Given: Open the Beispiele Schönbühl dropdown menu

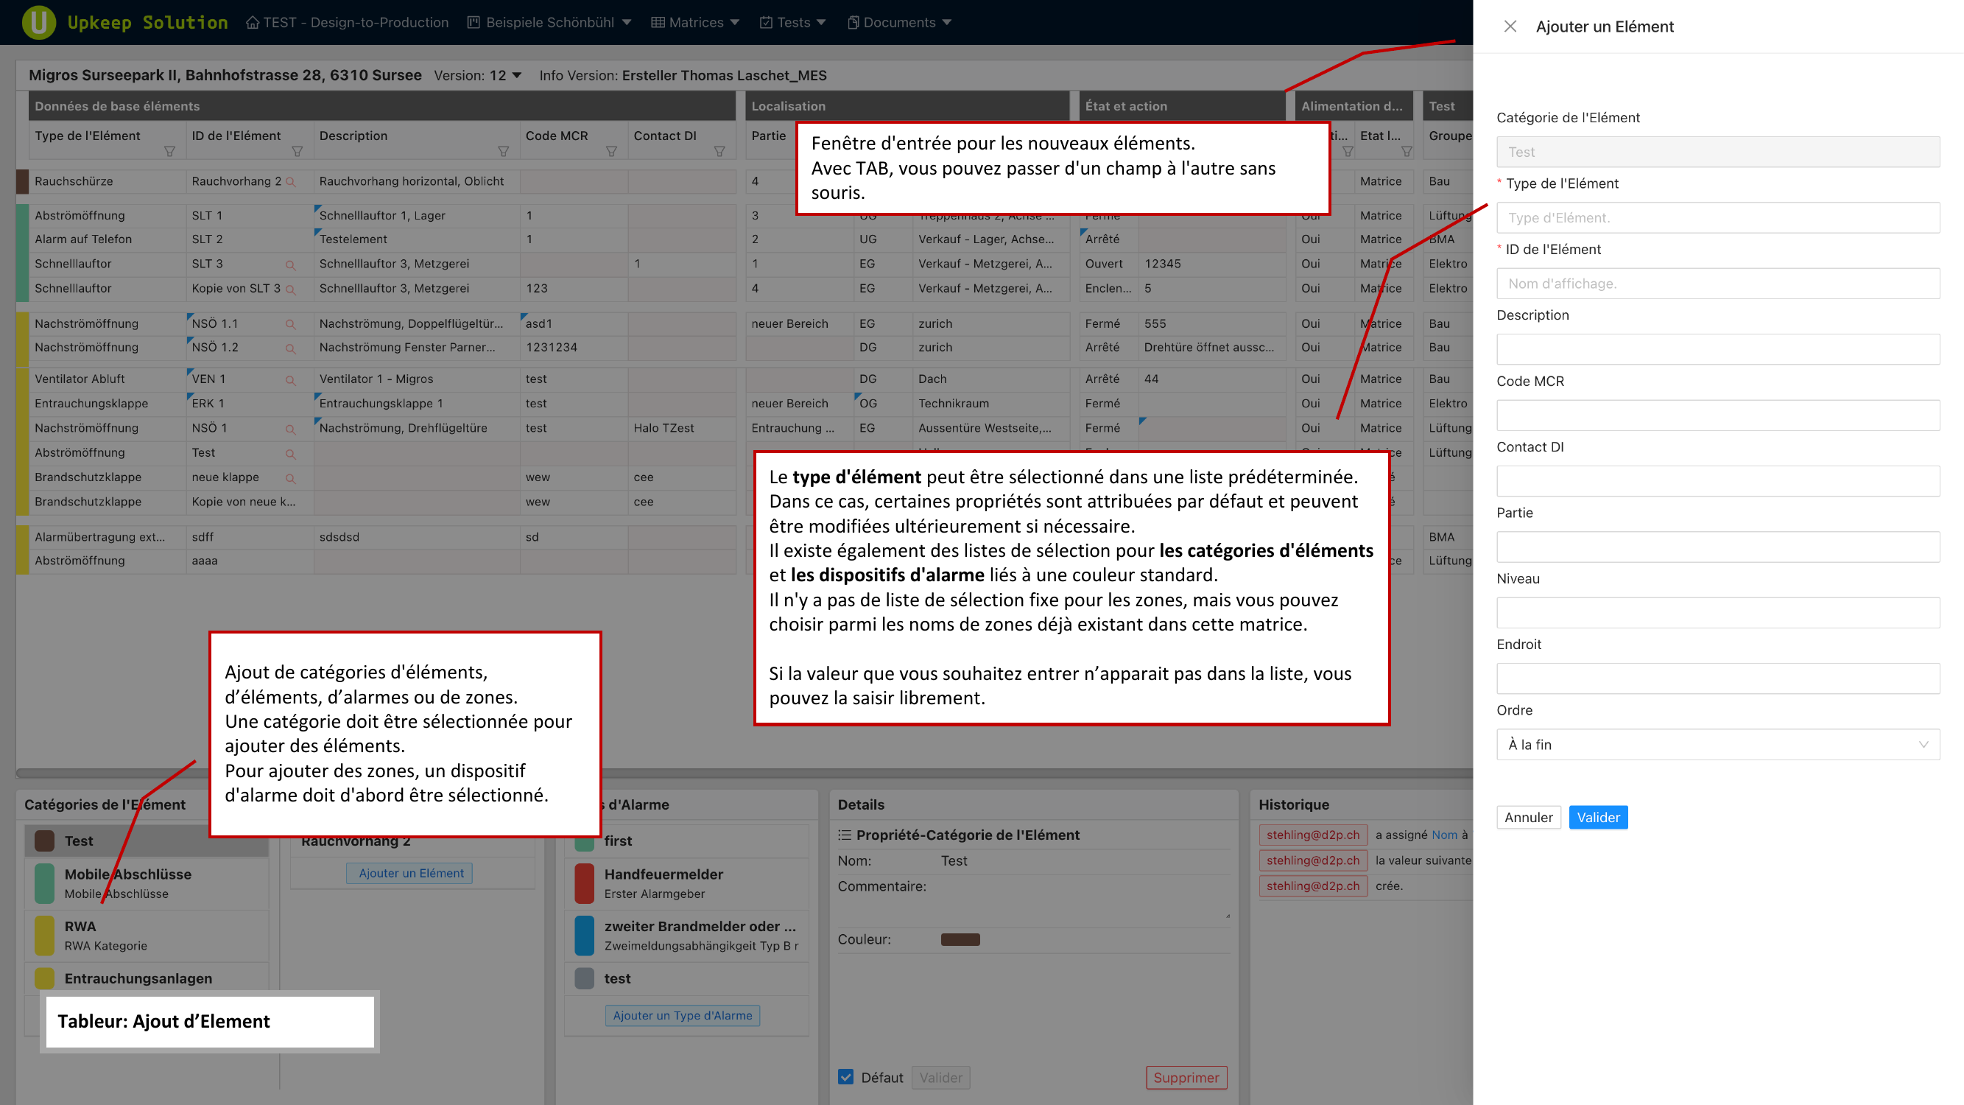Looking at the screenshot, I should click(549, 23).
